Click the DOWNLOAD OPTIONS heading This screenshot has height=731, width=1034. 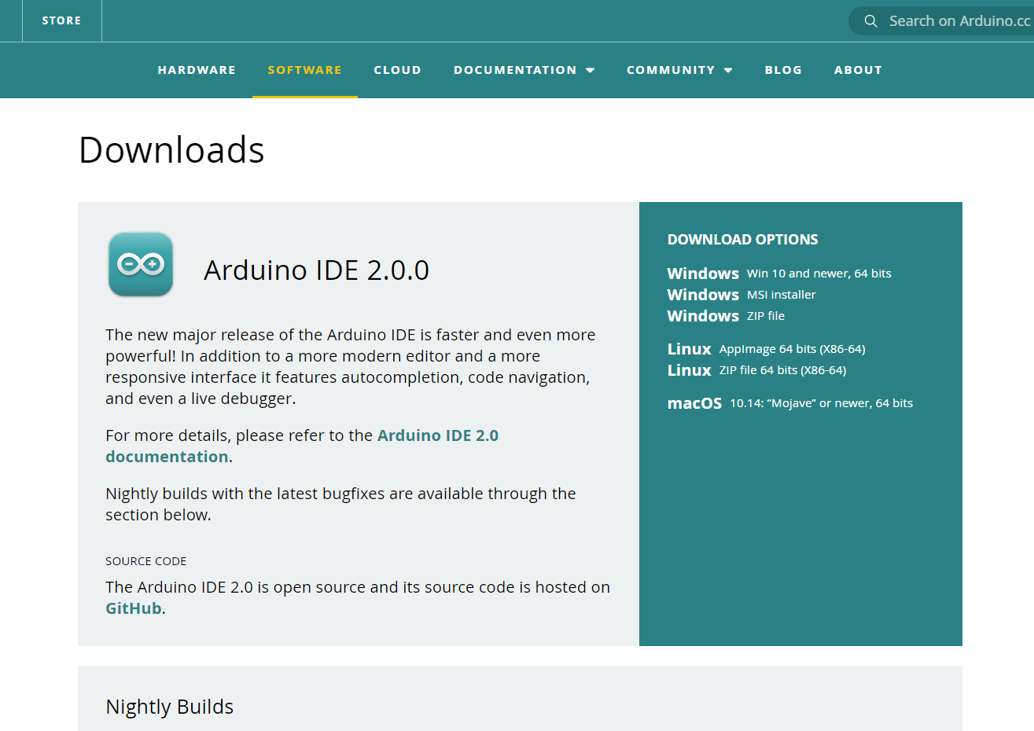click(x=742, y=240)
